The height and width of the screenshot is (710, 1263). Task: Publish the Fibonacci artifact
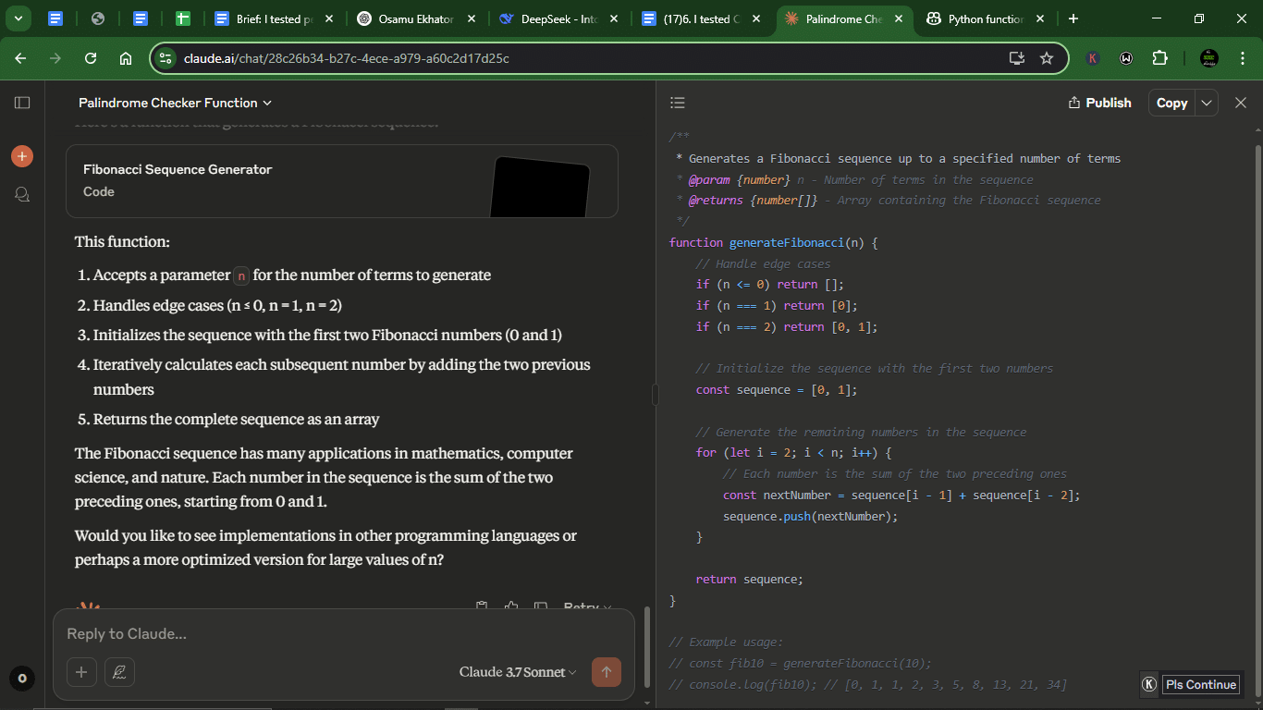[x=1099, y=103]
